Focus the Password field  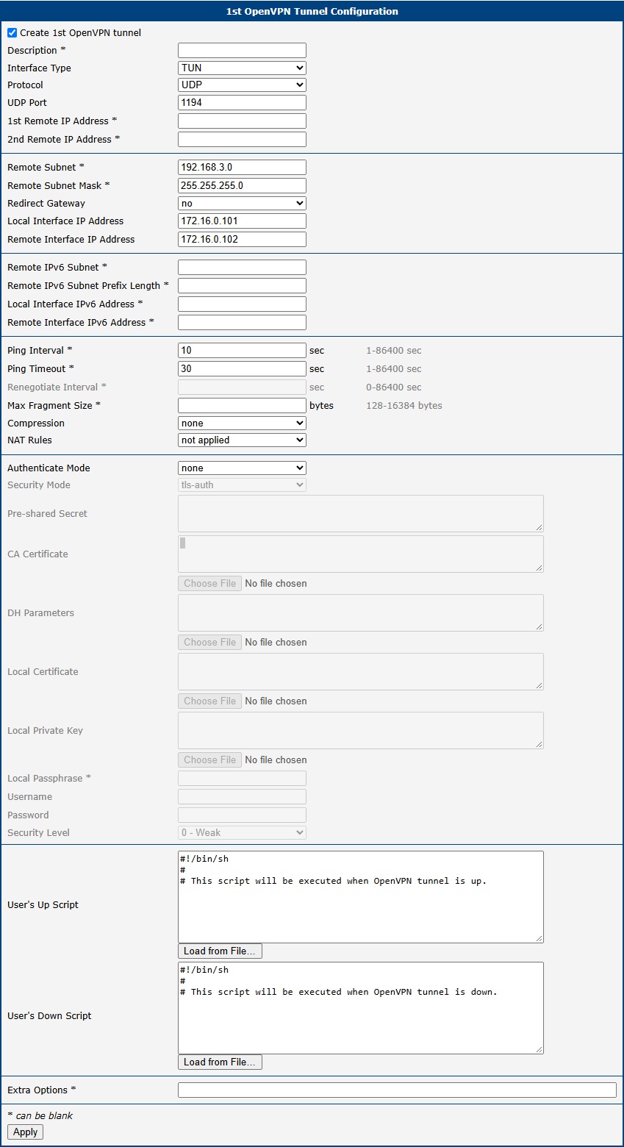click(x=242, y=815)
